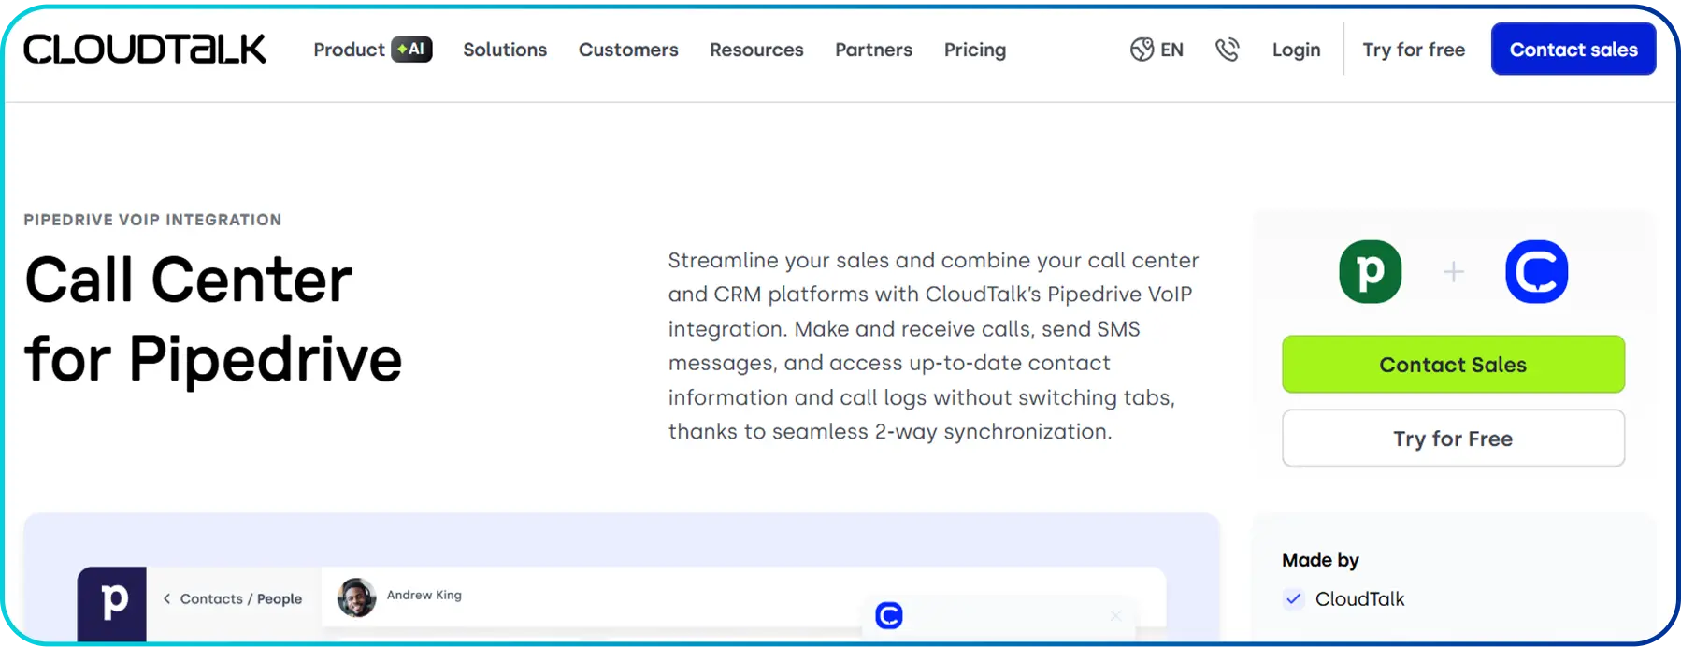This screenshot has width=1681, height=647.
Task: Open the Partners menu
Action: (x=873, y=50)
